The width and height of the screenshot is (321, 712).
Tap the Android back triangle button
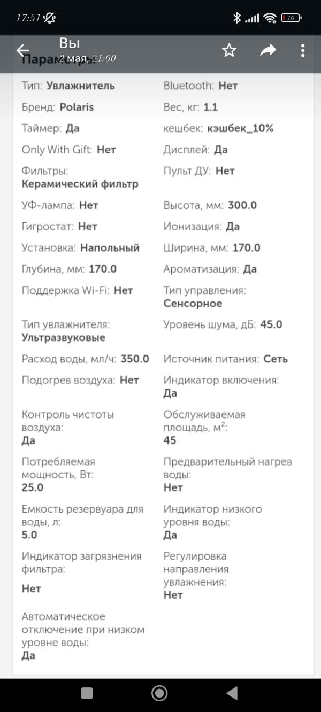click(232, 693)
